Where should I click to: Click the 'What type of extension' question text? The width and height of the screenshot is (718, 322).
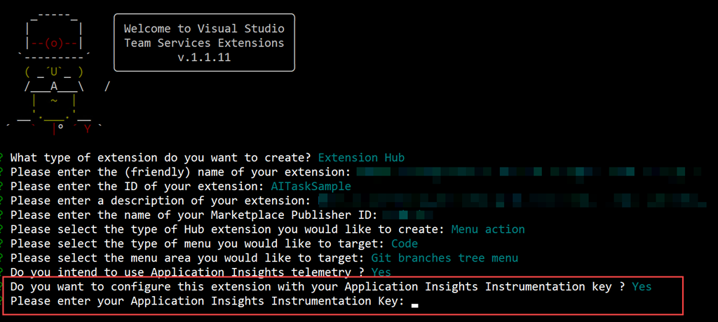[161, 157]
